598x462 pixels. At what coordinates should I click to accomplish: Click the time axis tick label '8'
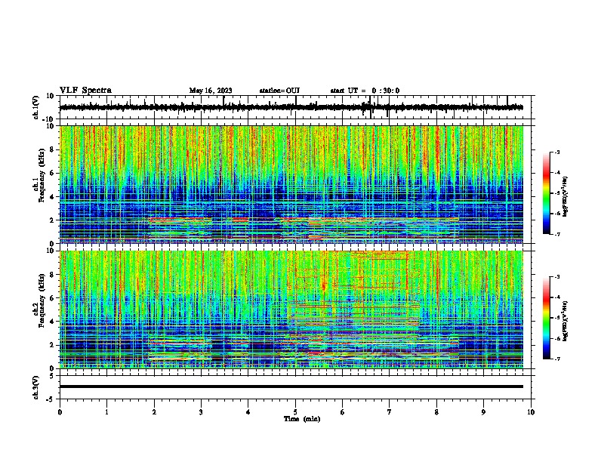(x=436, y=412)
